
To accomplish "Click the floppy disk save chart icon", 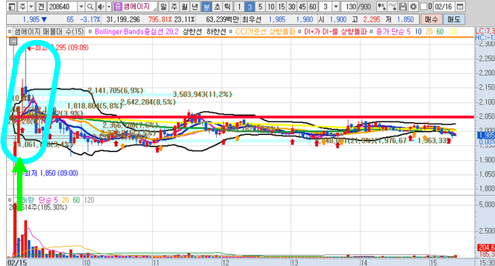I will tap(403, 6).
